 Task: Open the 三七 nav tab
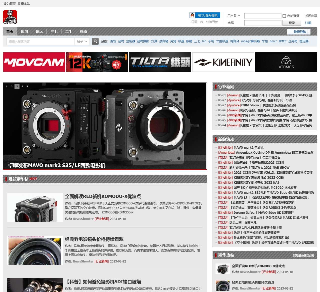click(x=54, y=32)
